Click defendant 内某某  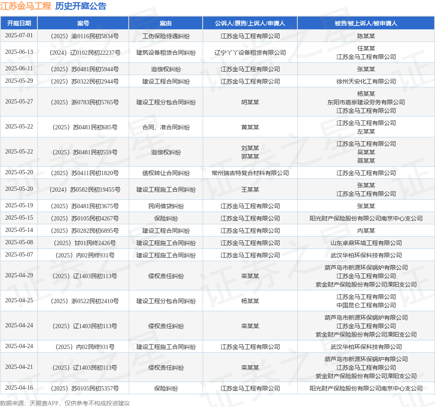point(366,231)
